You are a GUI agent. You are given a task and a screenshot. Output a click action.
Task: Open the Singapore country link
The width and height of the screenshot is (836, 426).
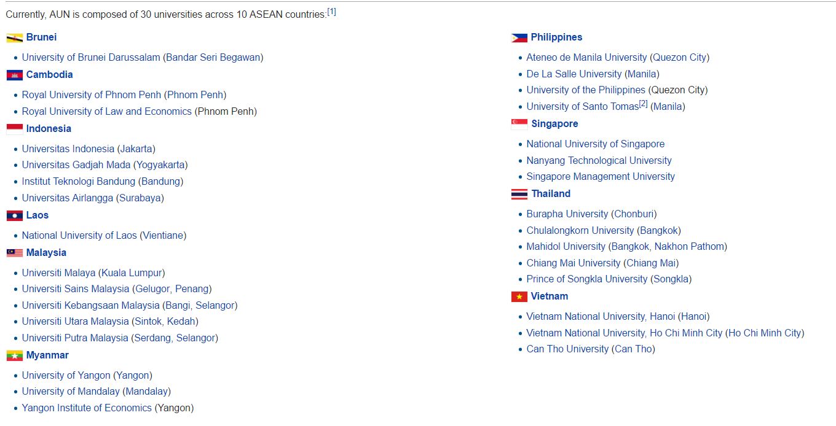[554, 123]
